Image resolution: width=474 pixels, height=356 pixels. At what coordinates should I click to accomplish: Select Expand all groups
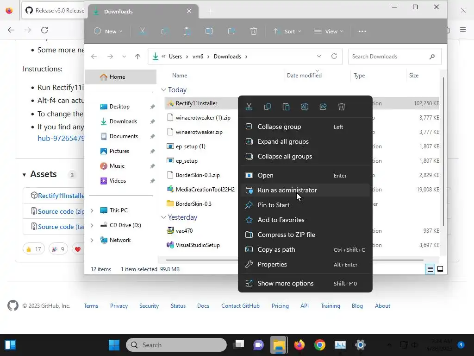click(x=306, y=141)
